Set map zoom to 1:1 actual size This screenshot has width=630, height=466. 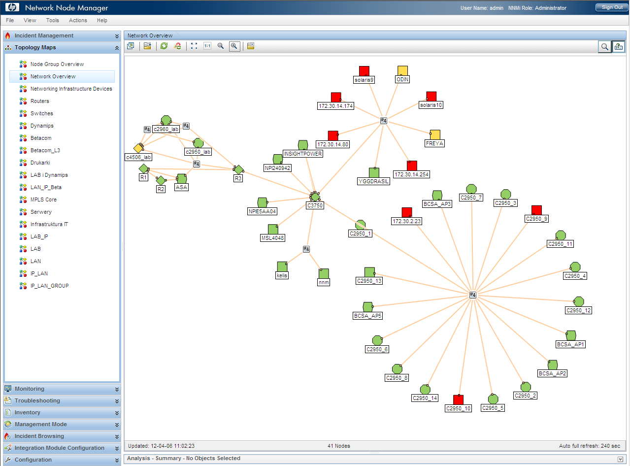pos(207,46)
